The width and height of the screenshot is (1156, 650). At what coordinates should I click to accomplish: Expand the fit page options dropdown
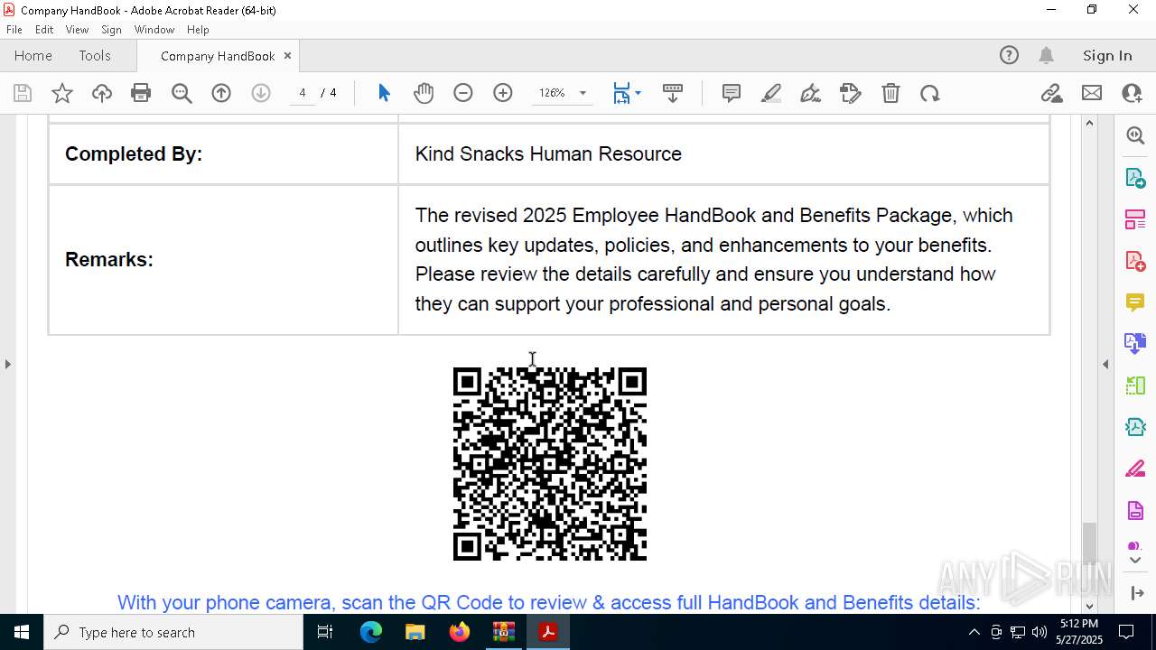pyautogui.click(x=639, y=93)
